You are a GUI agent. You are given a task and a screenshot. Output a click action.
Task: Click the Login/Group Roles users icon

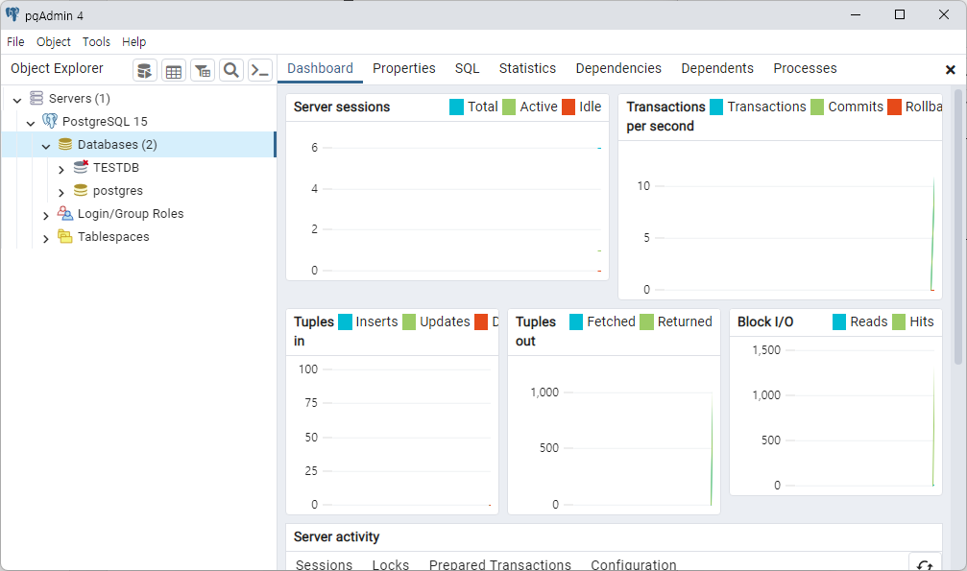[65, 213]
